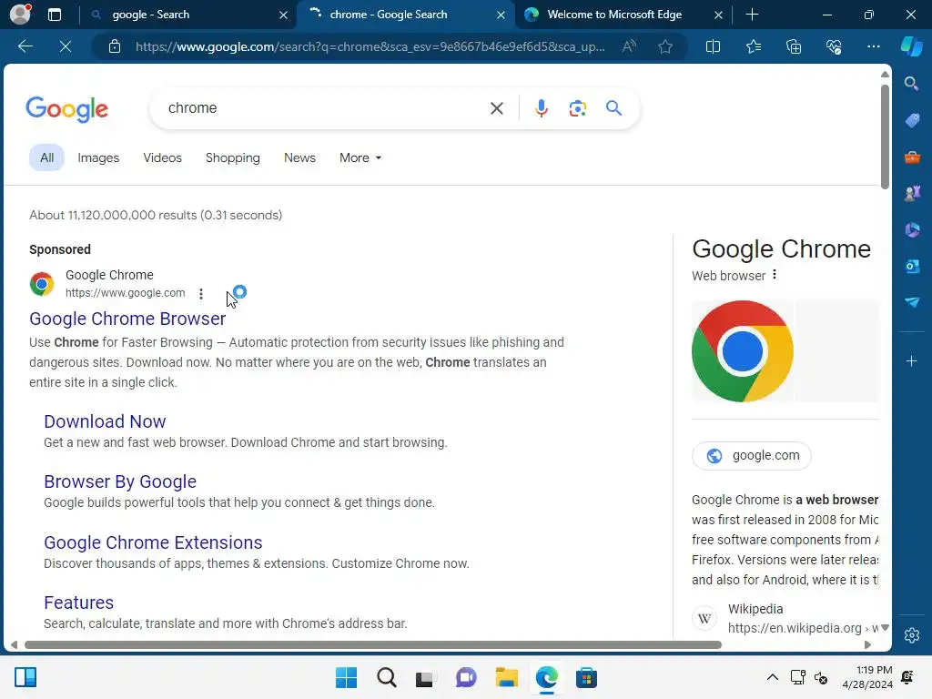Open the Download Now link
The image size is (932, 699).
(x=105, y=421)
